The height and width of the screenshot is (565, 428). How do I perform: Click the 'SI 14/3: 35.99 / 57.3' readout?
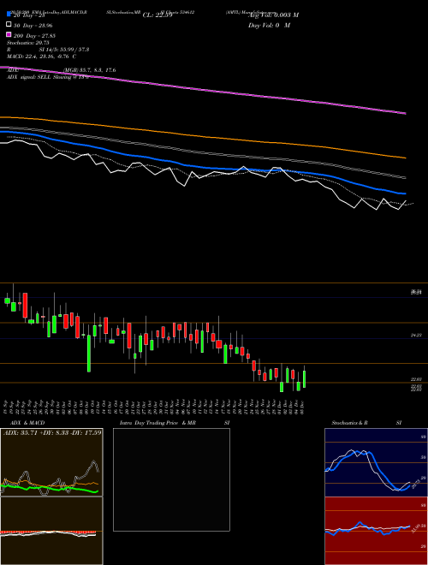tap(64, 50)
